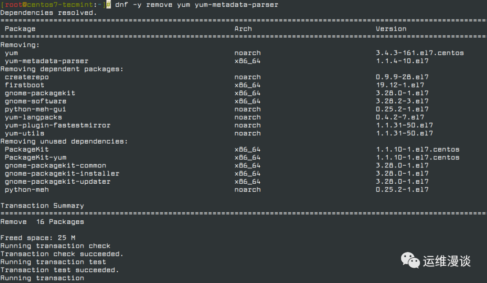Click the yum version 3.4.3-161.el7.centos

click(x=419, y=53)
